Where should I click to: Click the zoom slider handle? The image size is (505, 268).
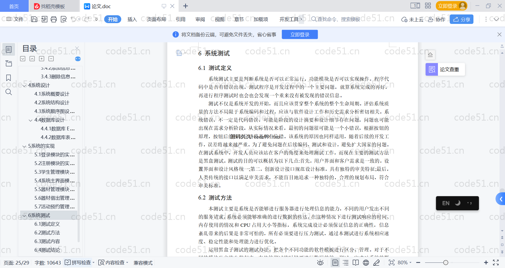(x=446, y=262)
